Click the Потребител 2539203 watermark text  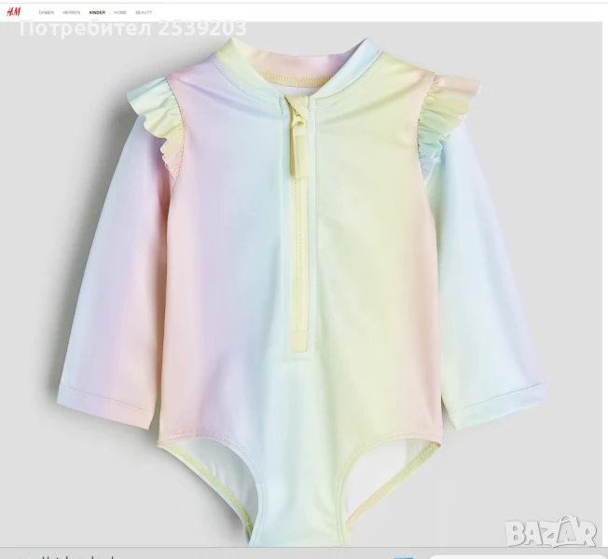tap(132, 28)
